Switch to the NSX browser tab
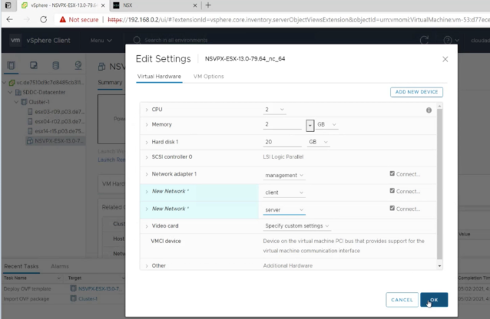This screenshot has height=319, width=490. (154, 5)
